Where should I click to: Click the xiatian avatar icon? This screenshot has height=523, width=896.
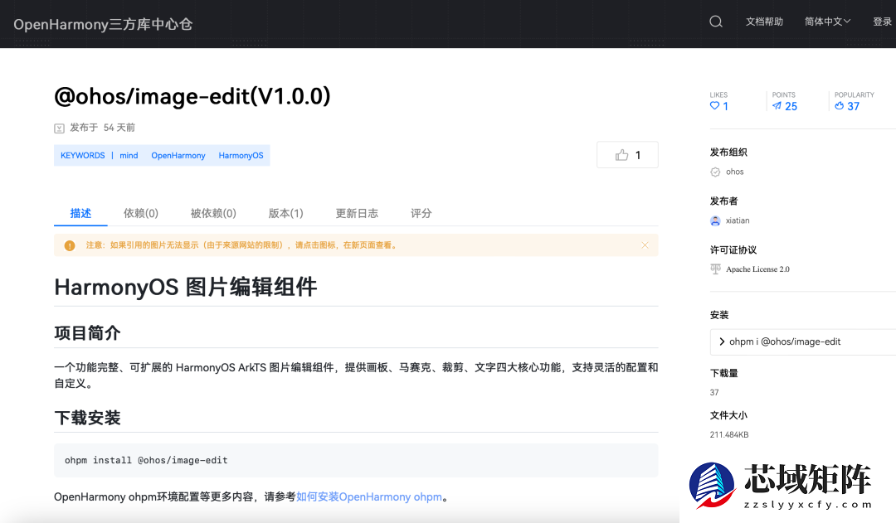click(715, 220)
